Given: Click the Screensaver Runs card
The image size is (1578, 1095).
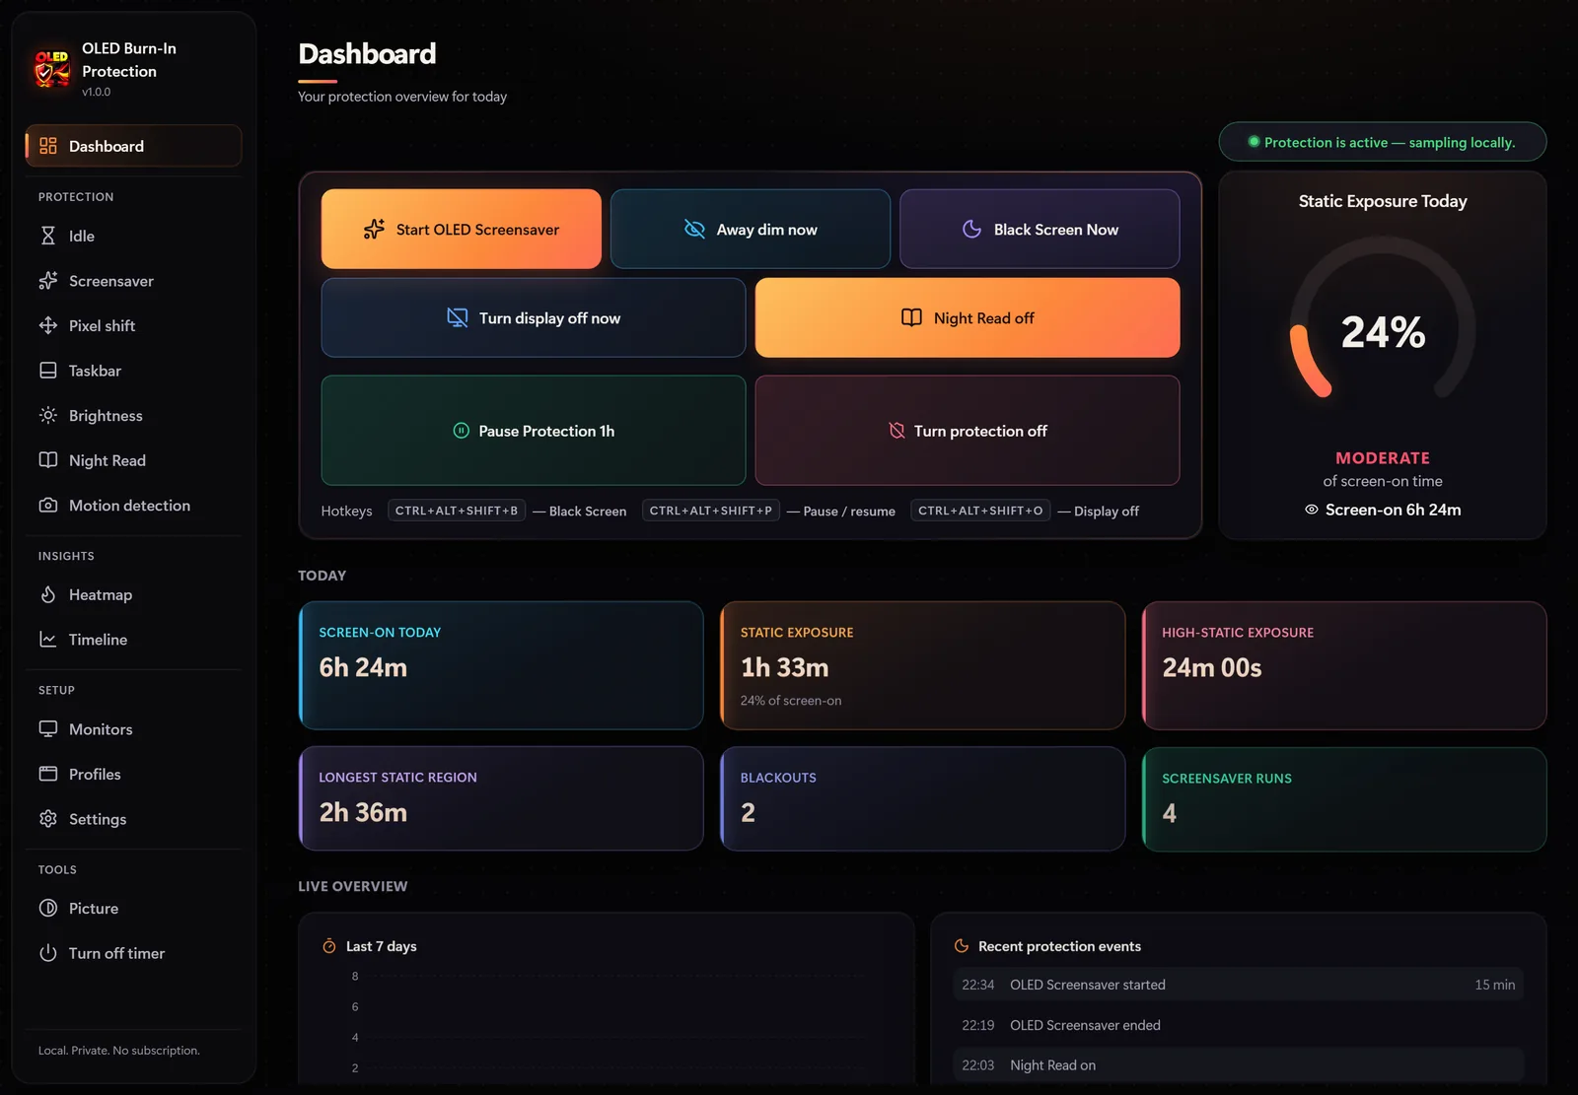Looking at the screenshot, I should pyautogui.click(x=1344, y=799).
